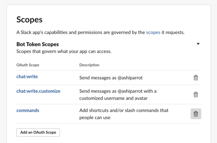Open the commands scope link
The image size is (217, 143).
(28, 110)
